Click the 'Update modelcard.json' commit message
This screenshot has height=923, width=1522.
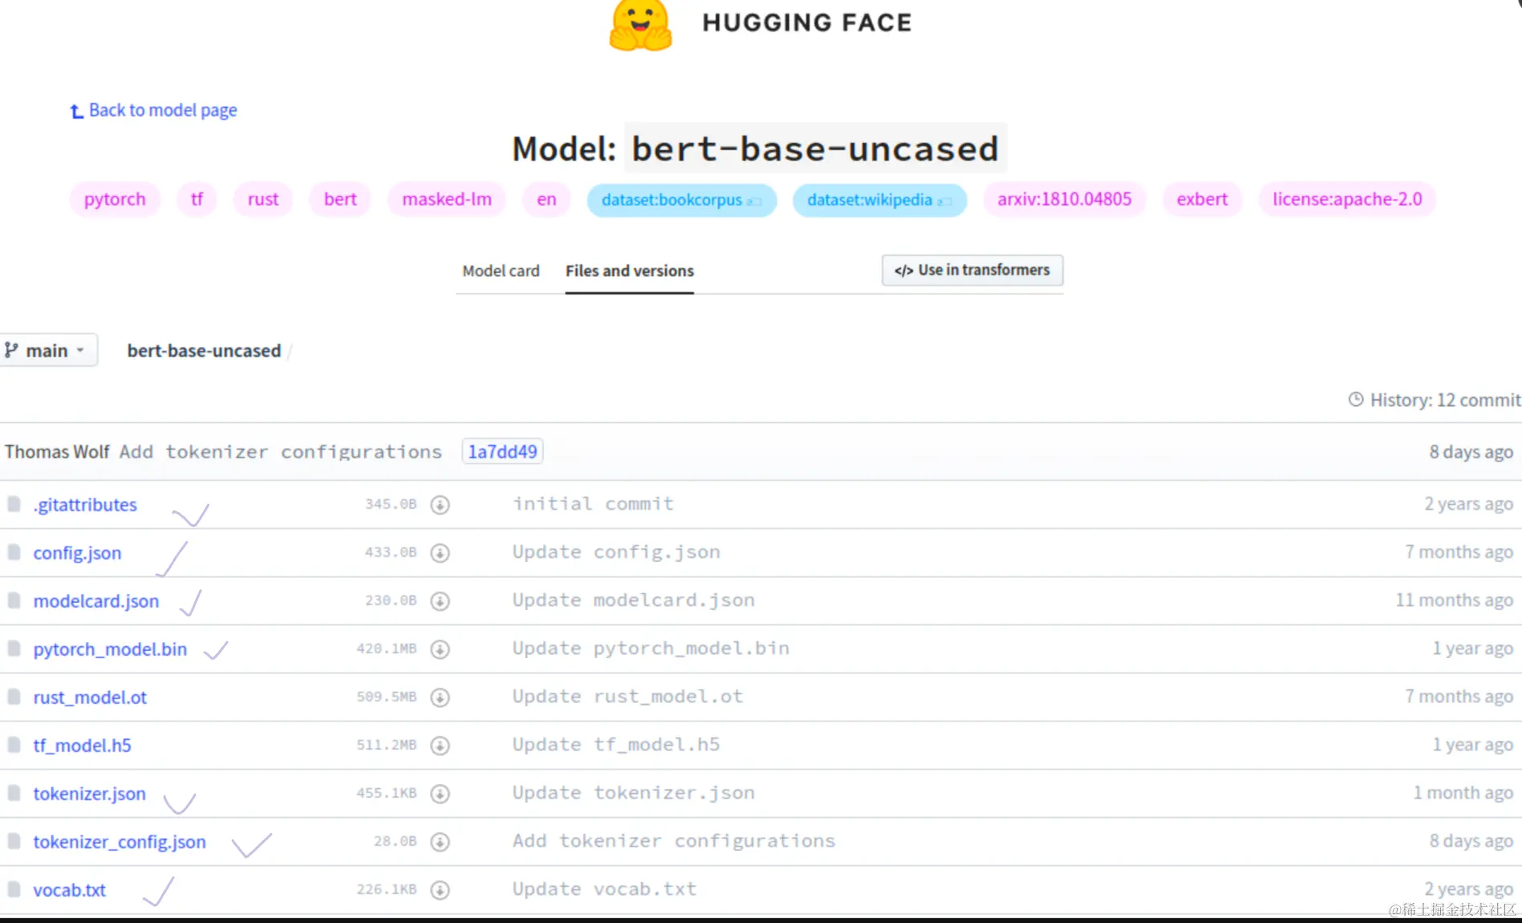[633, 600]
